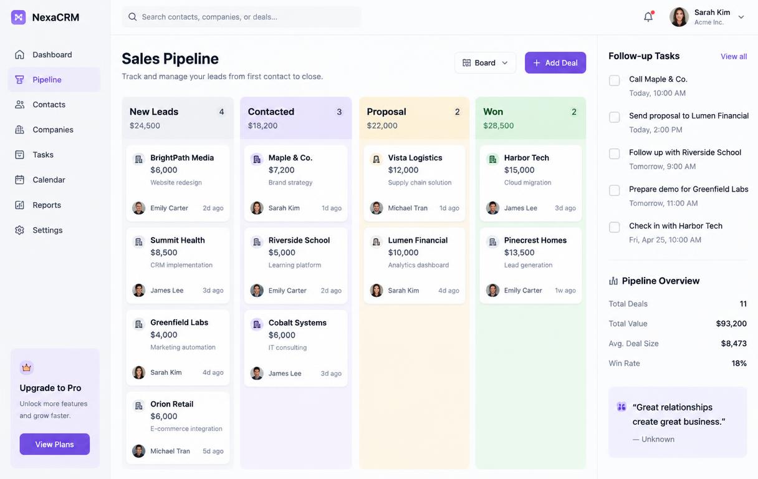
Task: Click the Win Rate 18% value
Action: pyautogui.click(x=739, y=363)
